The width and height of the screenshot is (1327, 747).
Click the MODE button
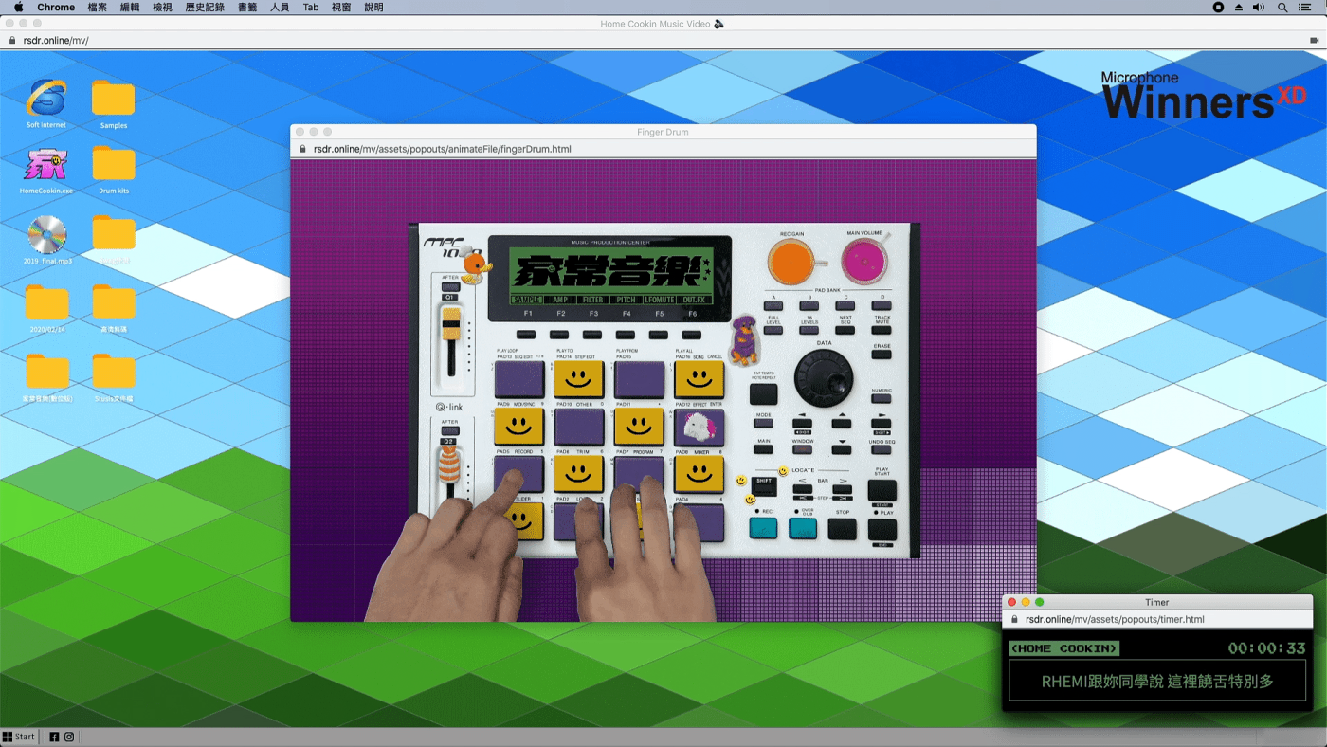pos(764,424)
